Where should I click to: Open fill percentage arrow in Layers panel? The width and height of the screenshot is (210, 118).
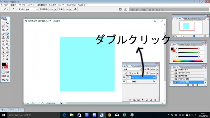coord(157,73)
